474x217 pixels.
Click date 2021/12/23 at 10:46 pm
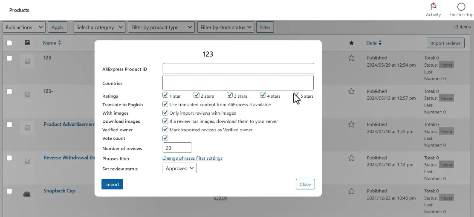[391, 198]
